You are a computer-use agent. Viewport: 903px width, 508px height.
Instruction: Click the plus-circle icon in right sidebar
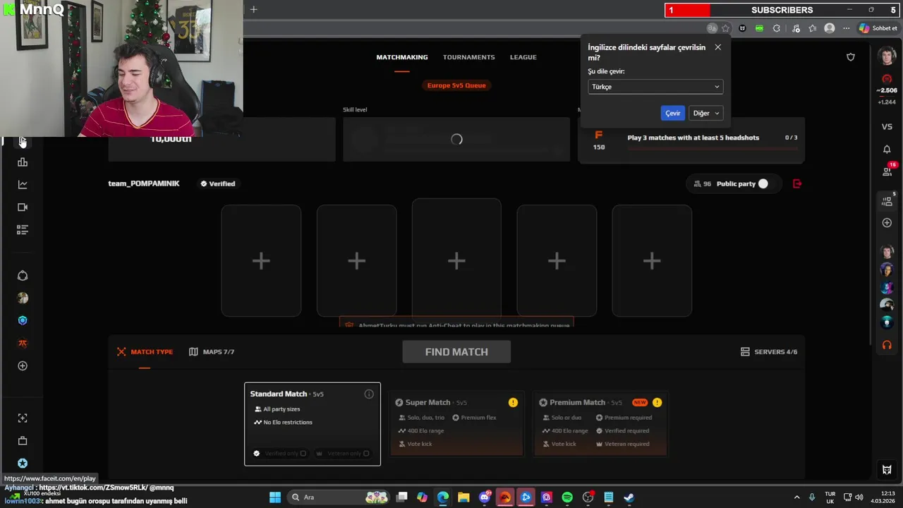pos(887,223)
